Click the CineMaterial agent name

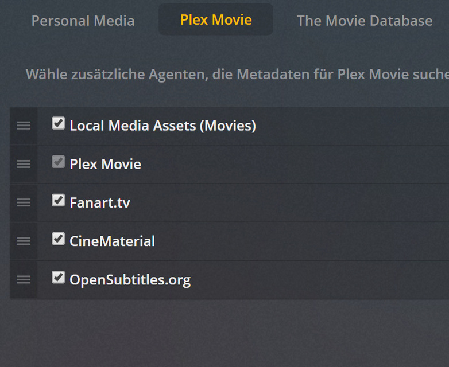(112, 241)
